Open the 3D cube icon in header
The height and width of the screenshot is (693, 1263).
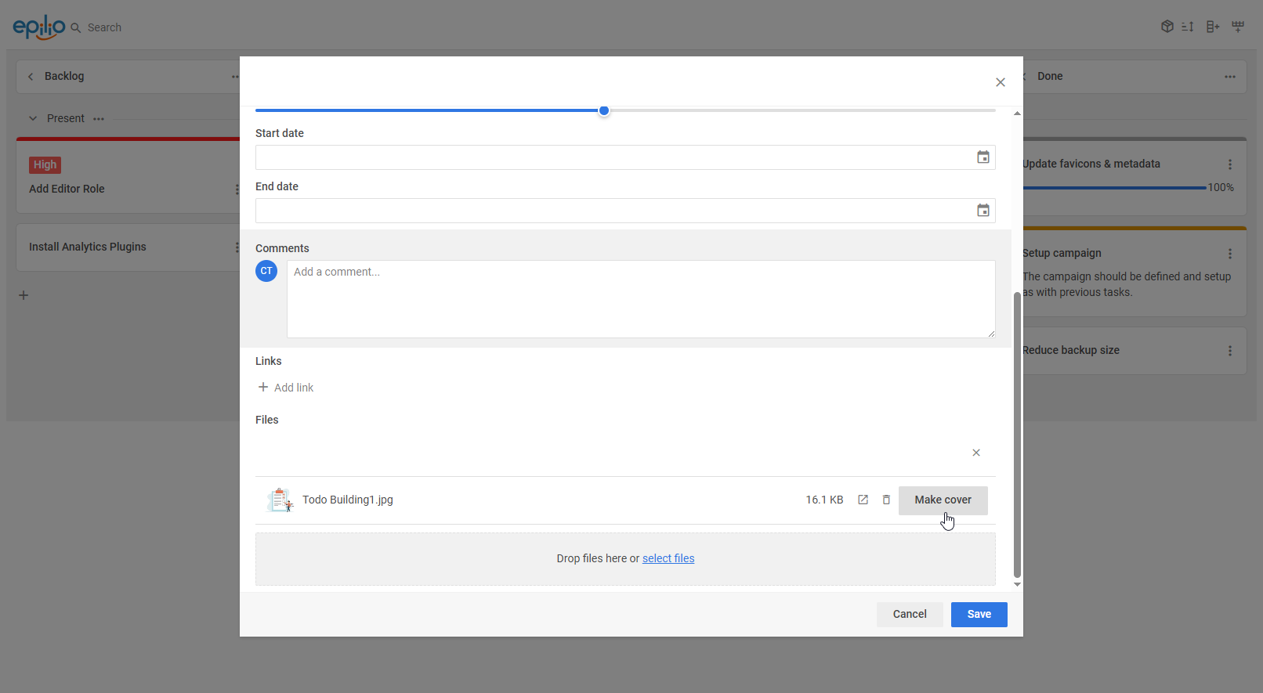click(1167, 27)
